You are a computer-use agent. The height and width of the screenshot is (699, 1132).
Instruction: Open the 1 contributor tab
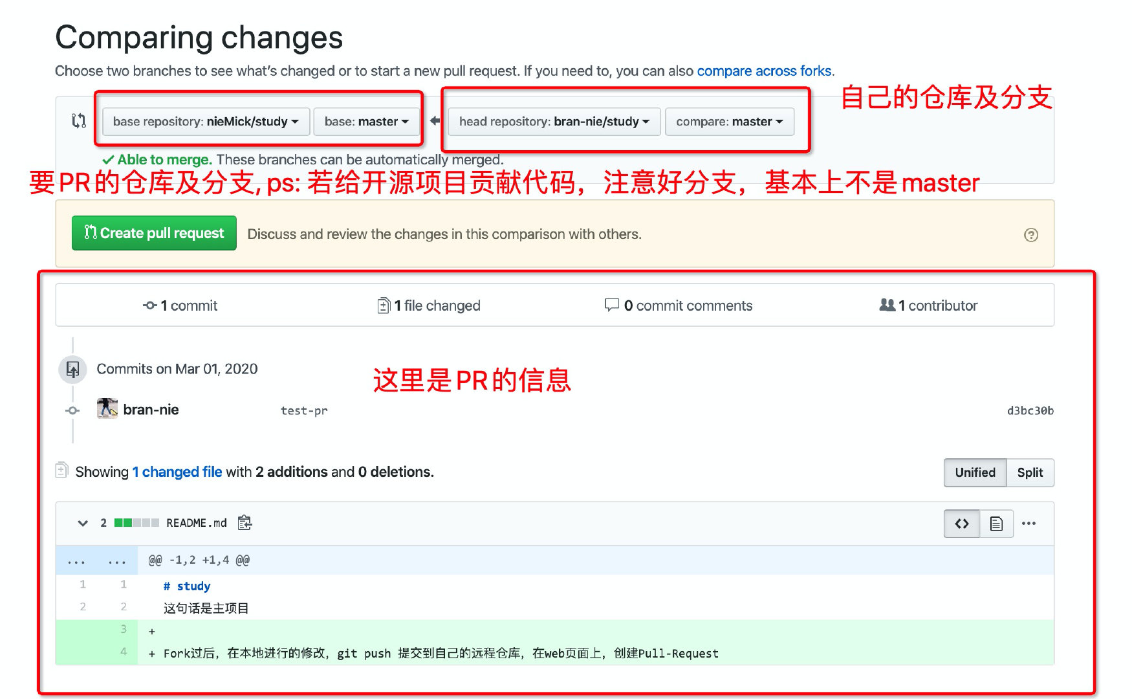tap(928, 305)
